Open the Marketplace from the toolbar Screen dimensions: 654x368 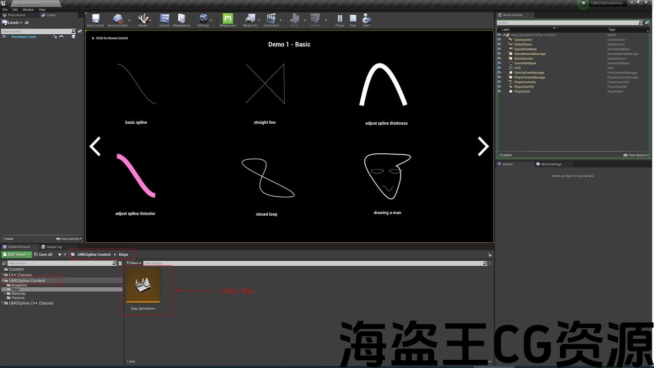point(181,19)
